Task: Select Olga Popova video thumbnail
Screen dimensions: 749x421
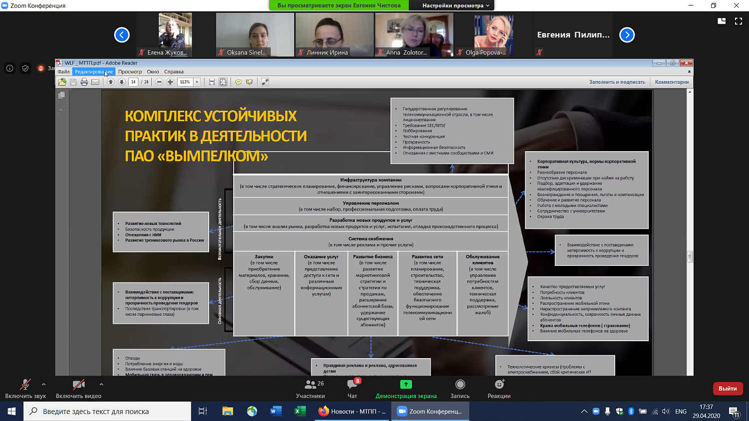Action: [494, 35]
